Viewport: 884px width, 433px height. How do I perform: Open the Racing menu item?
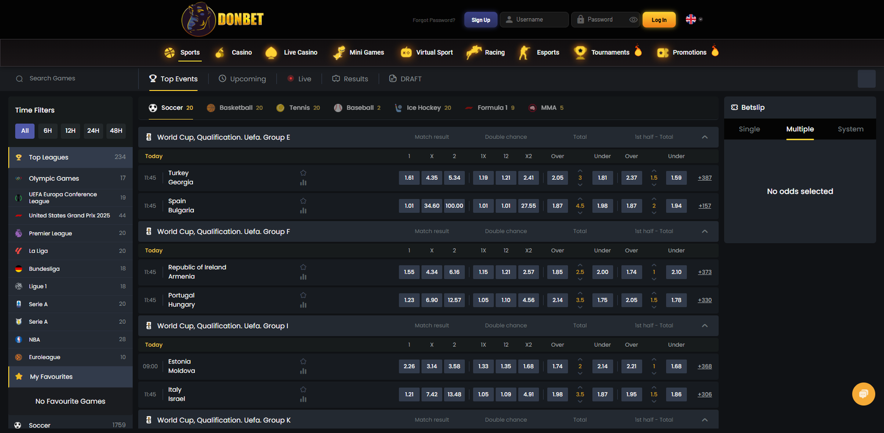click(486, 52)
